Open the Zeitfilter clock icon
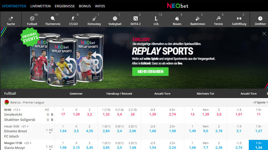This screenshot has height=150, width=268. tap(260, 19)
